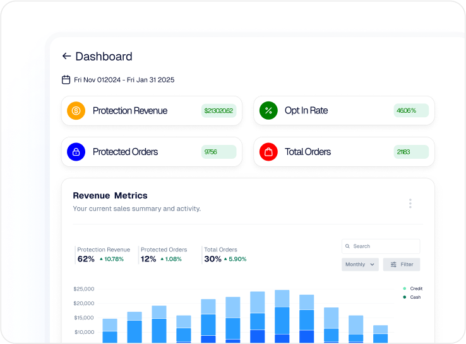This screenshot has width=466, height=344.
Task: Click the back arrow beside Dashboard
Action: (66, 56)
